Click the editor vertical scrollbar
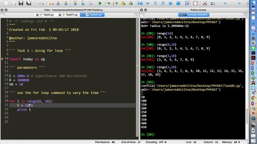 pos(137,77)
